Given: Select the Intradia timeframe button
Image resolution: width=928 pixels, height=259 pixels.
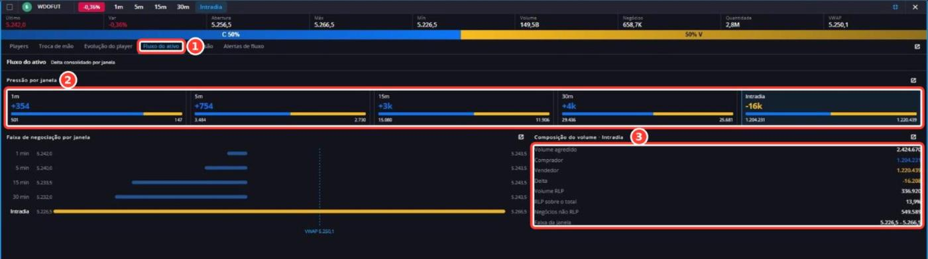Looking at the screenshot, I should point(211,7).
